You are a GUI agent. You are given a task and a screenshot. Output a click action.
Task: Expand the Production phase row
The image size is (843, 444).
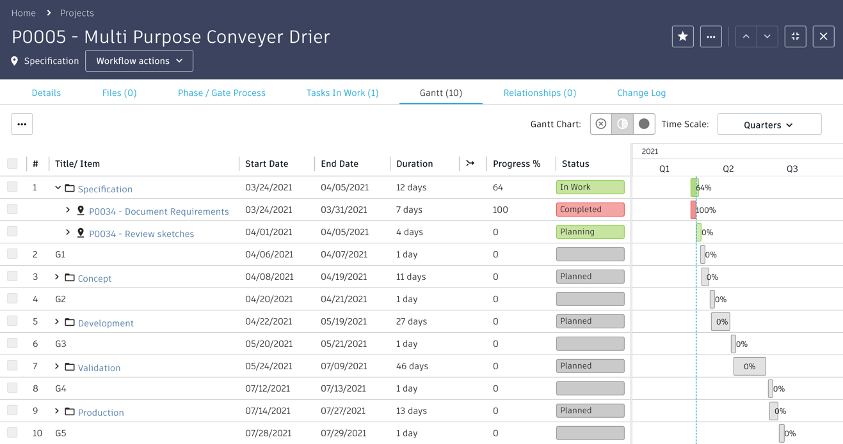point(57,411)
